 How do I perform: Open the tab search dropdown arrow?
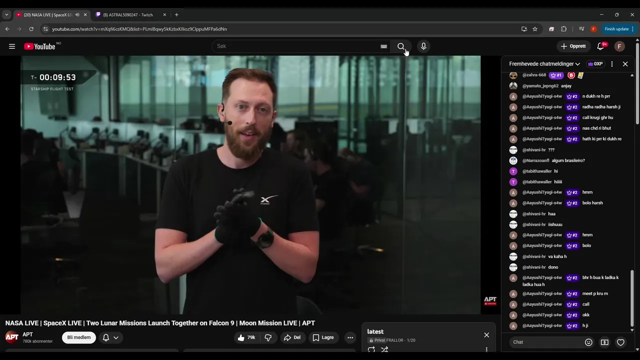click(x=6, y=15)
